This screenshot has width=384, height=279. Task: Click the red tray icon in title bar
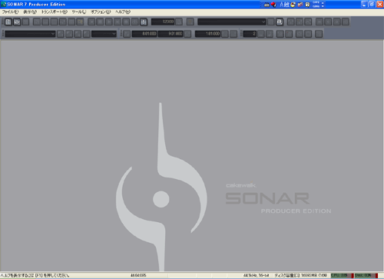(273, 5)
